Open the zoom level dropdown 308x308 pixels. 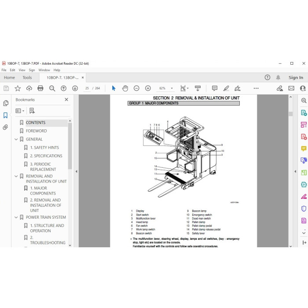click(172, 88)
